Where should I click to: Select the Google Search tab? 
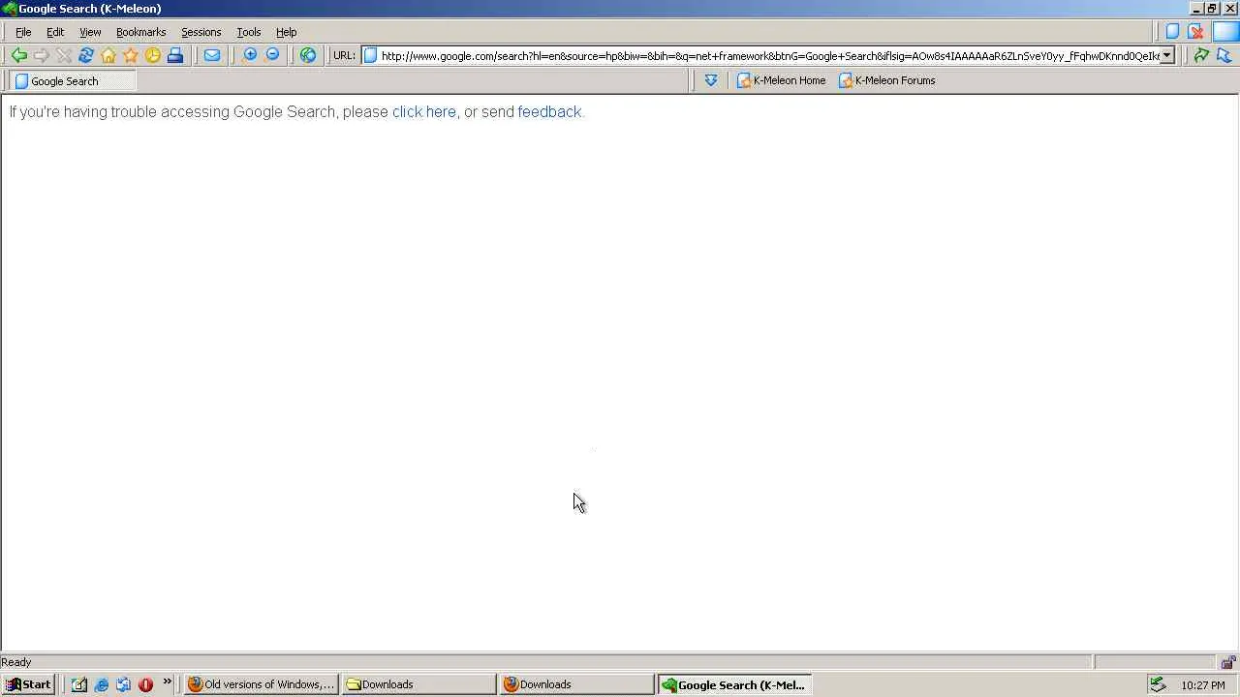click(74, 81)
